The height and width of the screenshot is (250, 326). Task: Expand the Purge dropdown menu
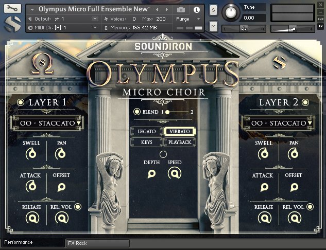[x=187, y=19]
